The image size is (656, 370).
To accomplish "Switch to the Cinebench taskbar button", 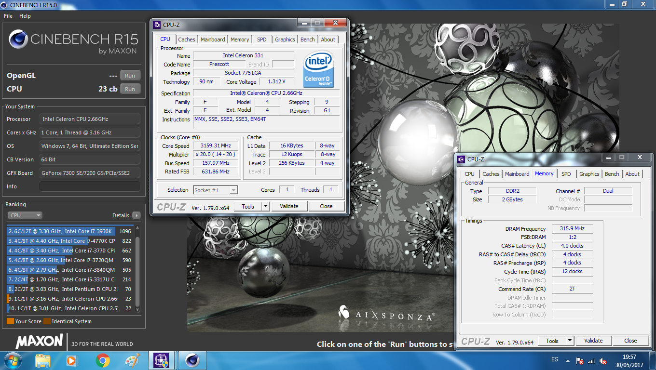I will 192,360.
